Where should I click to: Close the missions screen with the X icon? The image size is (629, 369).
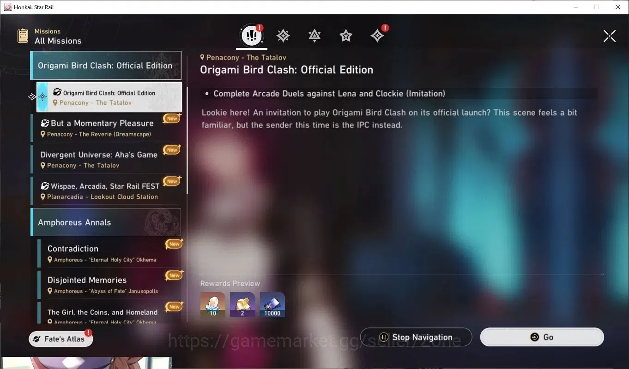(x=610, y=36)
